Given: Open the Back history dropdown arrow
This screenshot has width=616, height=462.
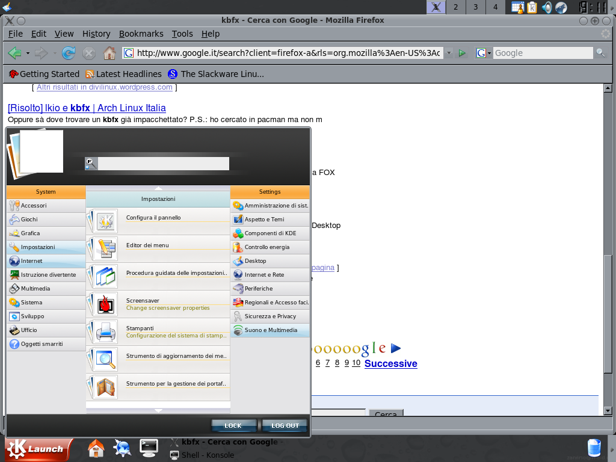Looking at the screenshot, I should [x=28, y=53].
